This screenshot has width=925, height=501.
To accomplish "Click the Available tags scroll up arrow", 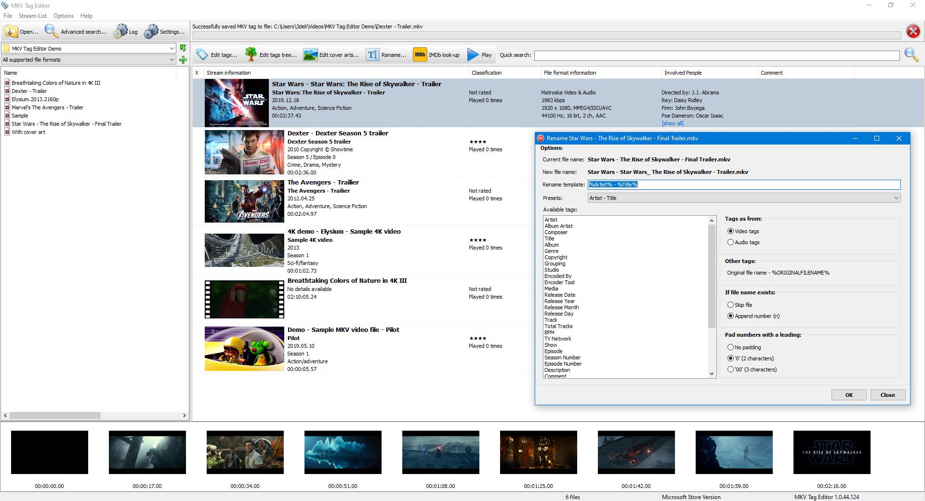I will [x=712, y=220].
